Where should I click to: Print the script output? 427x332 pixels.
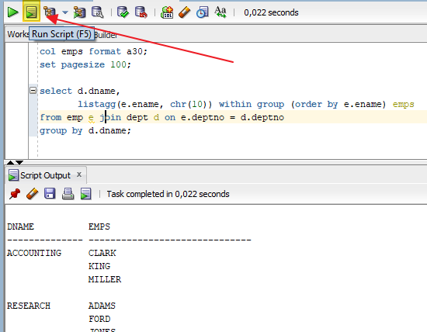pyautogui.click(x=68, y=194)
